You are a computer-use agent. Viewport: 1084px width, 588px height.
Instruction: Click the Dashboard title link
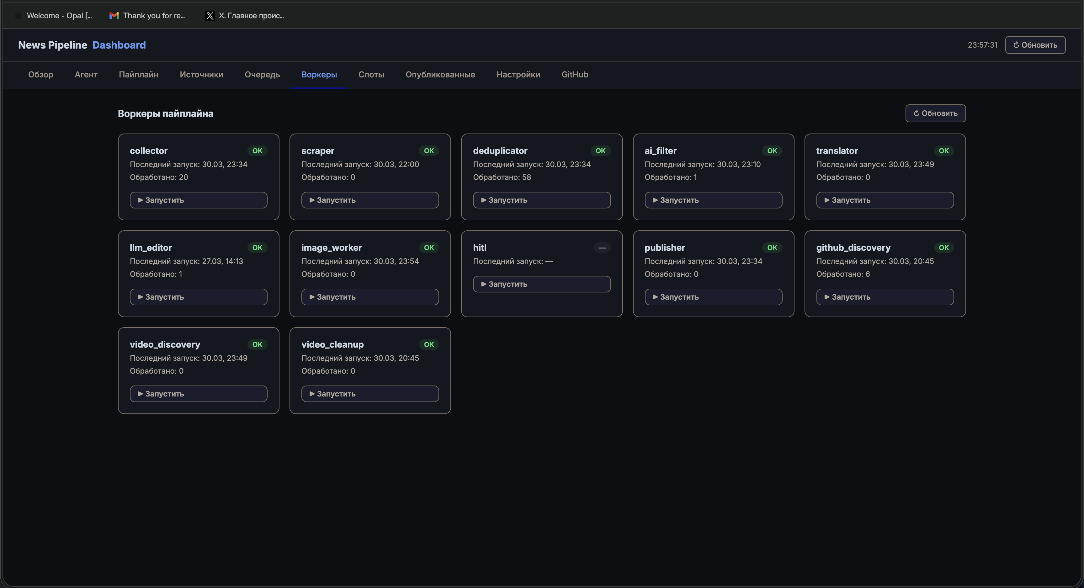119,45
